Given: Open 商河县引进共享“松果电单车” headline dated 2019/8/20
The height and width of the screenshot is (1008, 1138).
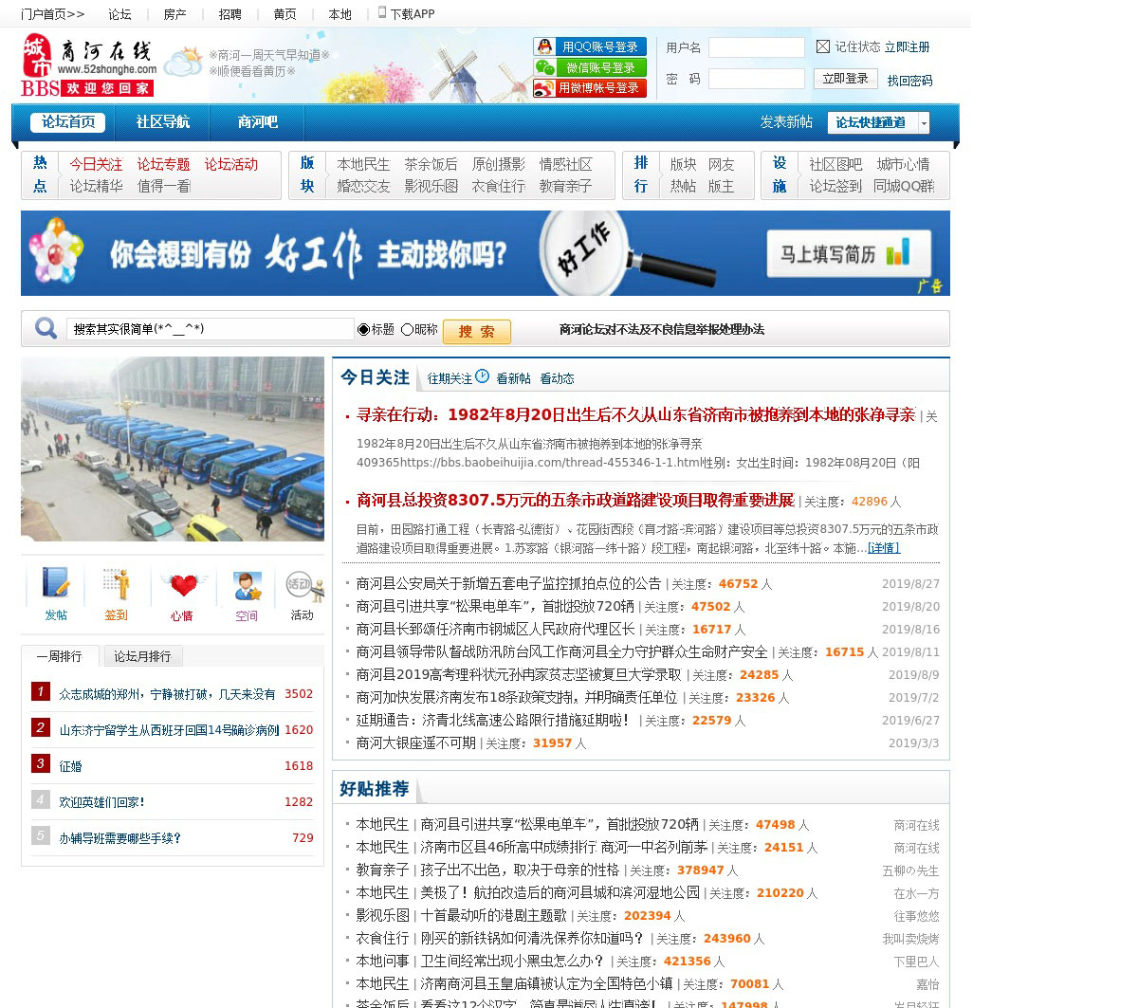Looking at the screenshot, I should click(495, 606).
